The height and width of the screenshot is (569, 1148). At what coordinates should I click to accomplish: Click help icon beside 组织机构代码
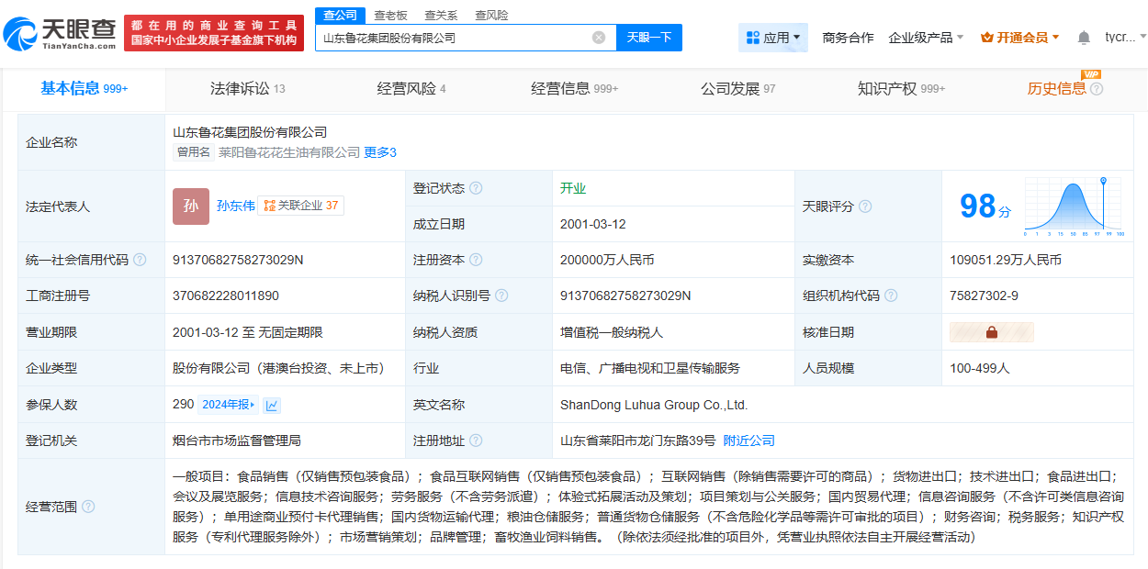[891, 296]
